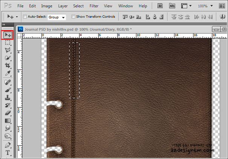Click inside the dashed selection on canvas
This screenshot has height=159, width=228.
tap(74, 70)
